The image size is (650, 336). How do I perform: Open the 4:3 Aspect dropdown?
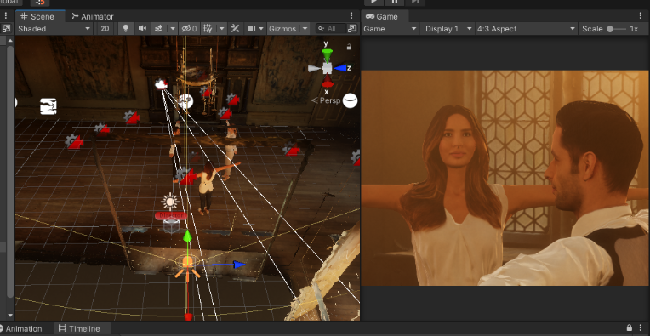(527, 29)
